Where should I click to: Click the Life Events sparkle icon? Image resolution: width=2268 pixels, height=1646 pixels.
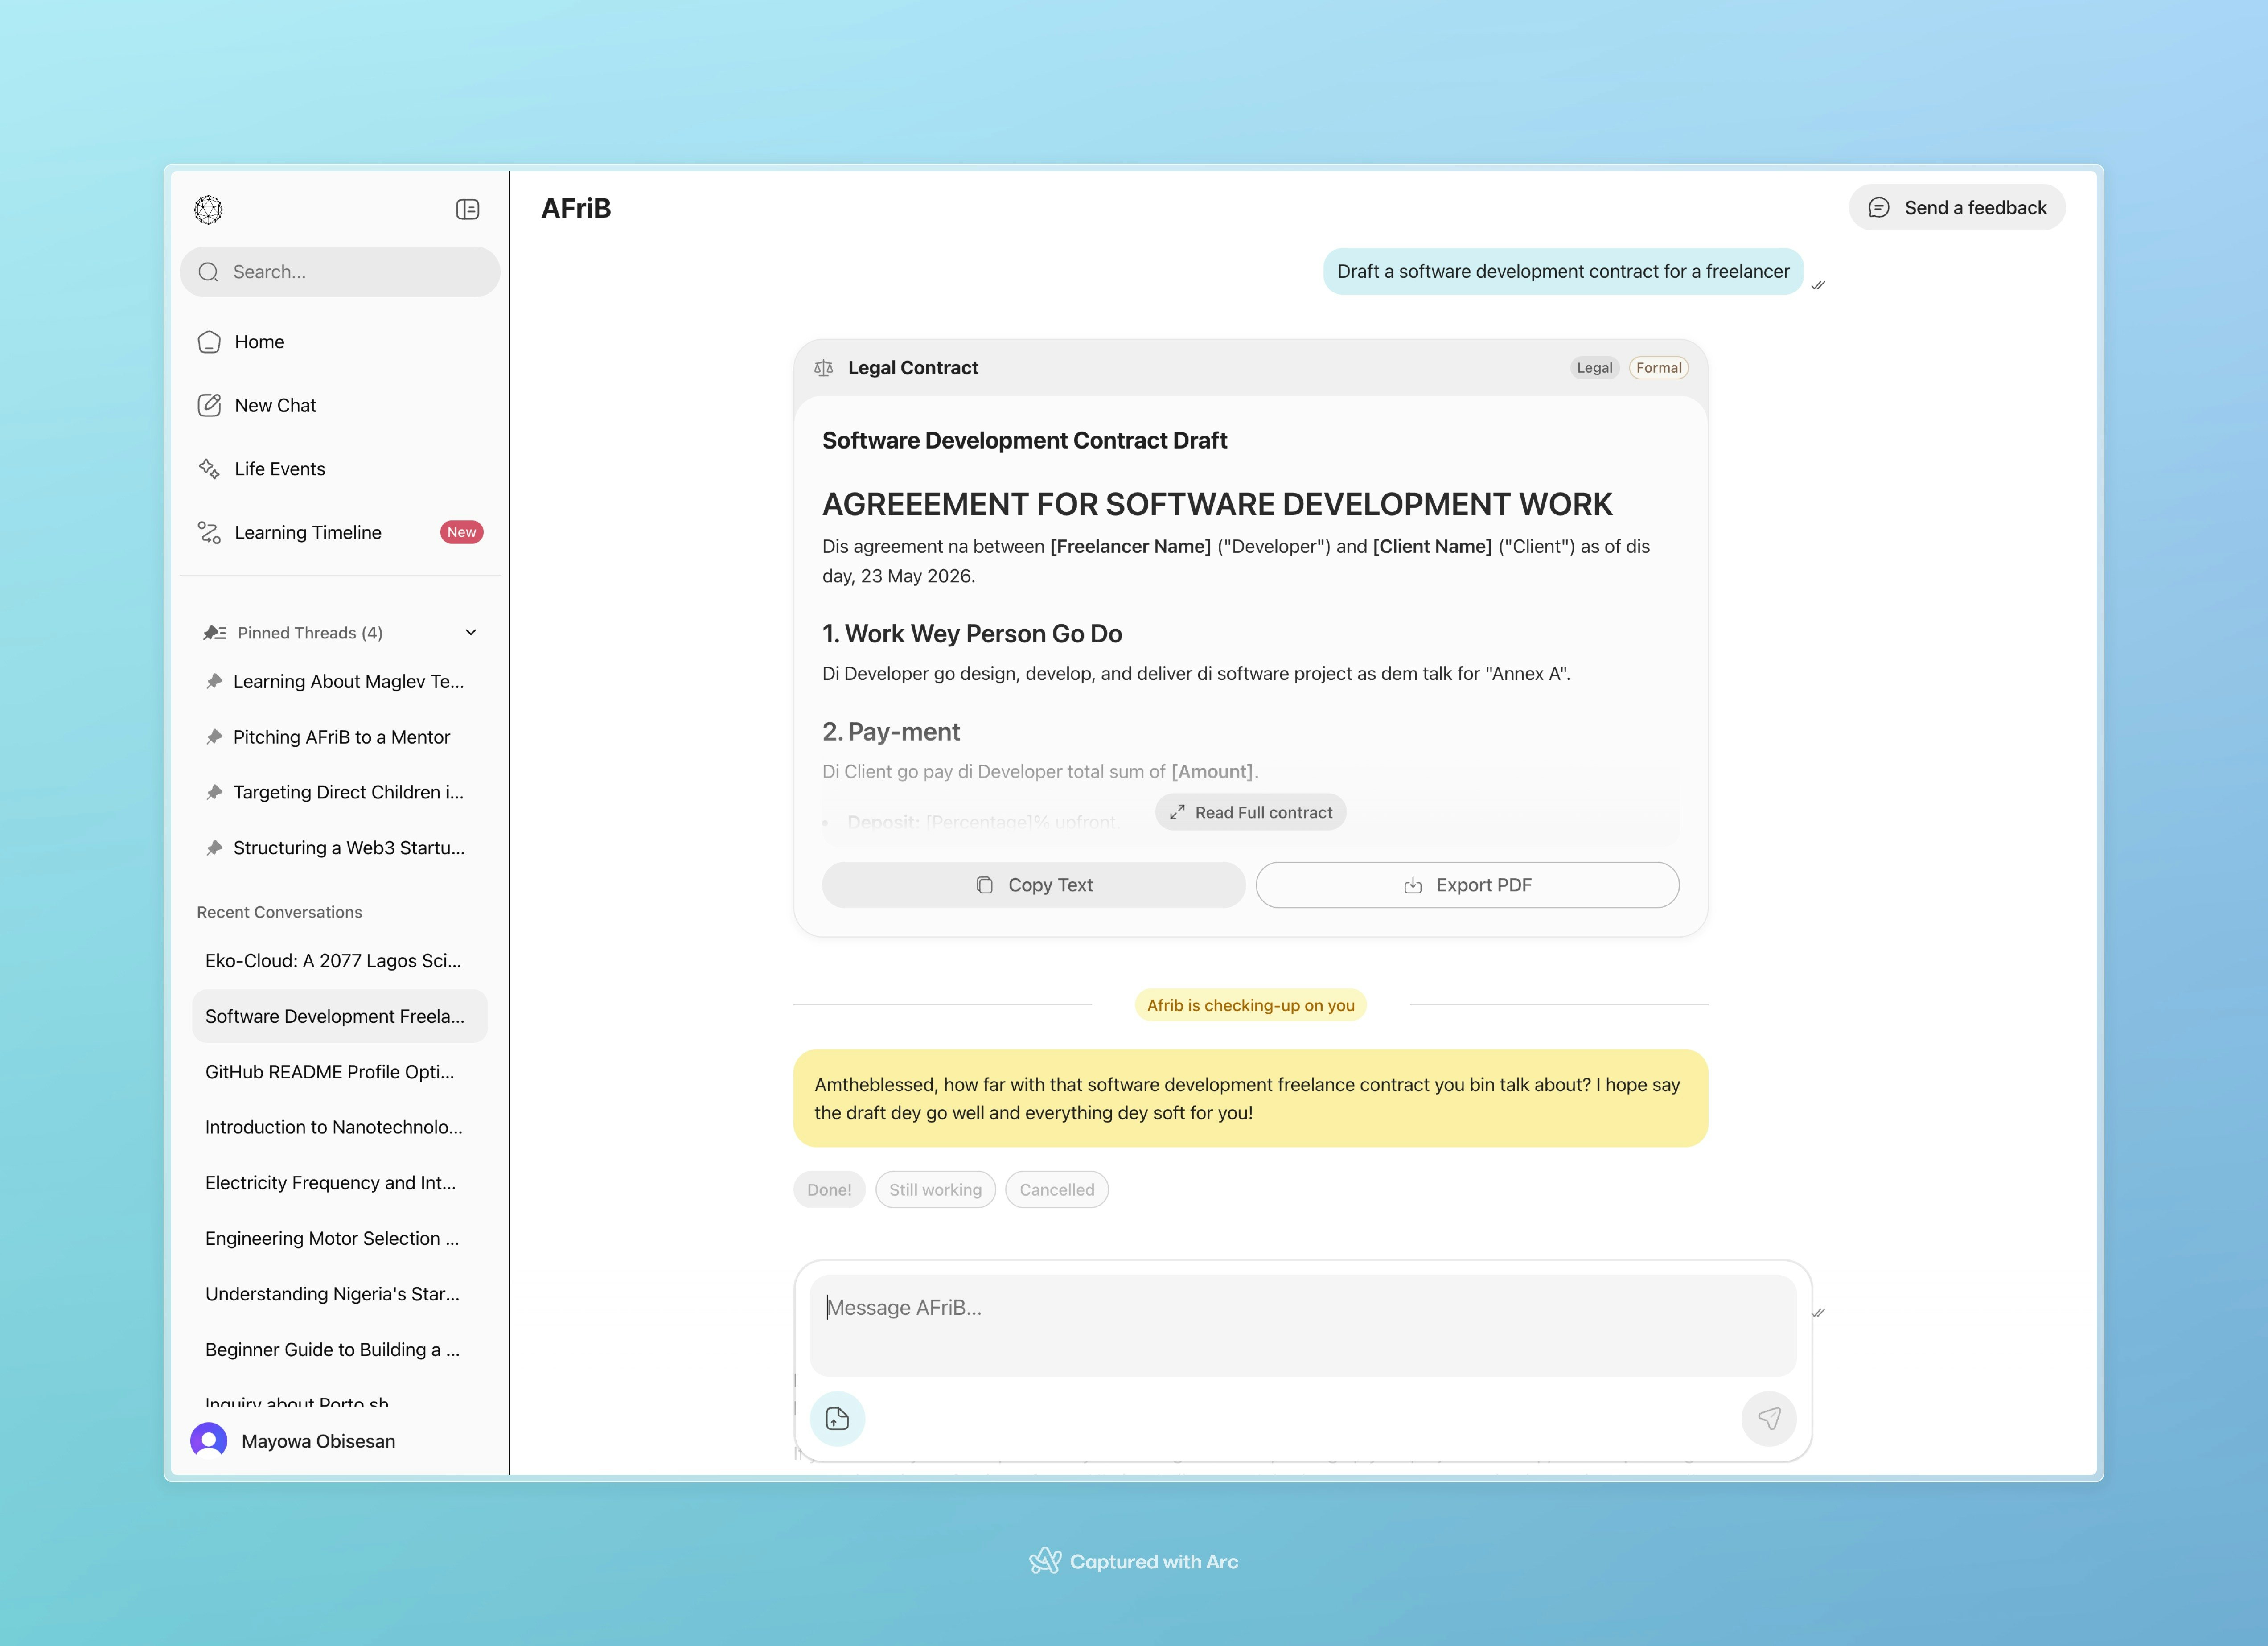tap(209, 469)
